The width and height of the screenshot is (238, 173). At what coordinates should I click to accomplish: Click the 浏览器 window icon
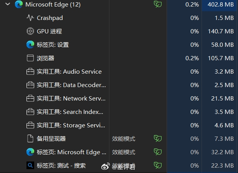tap(30, 58)
